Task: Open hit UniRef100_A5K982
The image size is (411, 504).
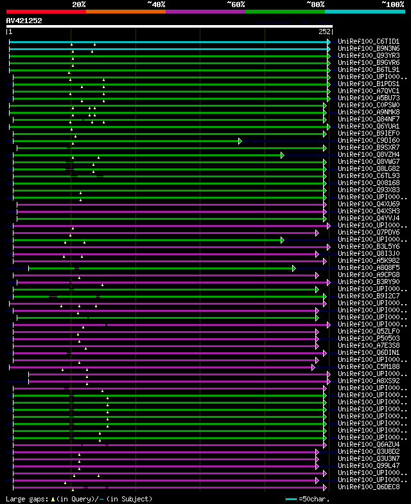Action: click(369, 261)
